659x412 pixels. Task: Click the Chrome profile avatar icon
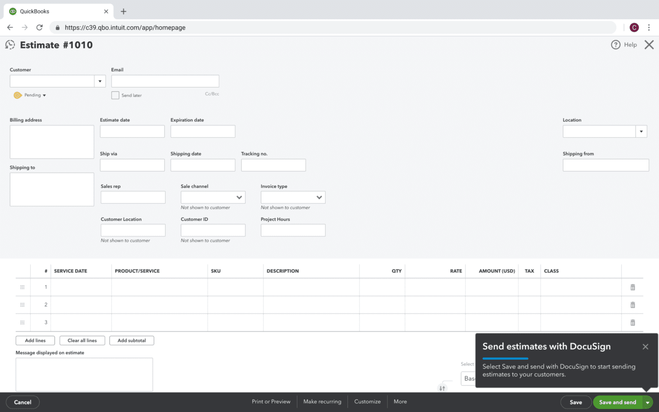[634, 27]
